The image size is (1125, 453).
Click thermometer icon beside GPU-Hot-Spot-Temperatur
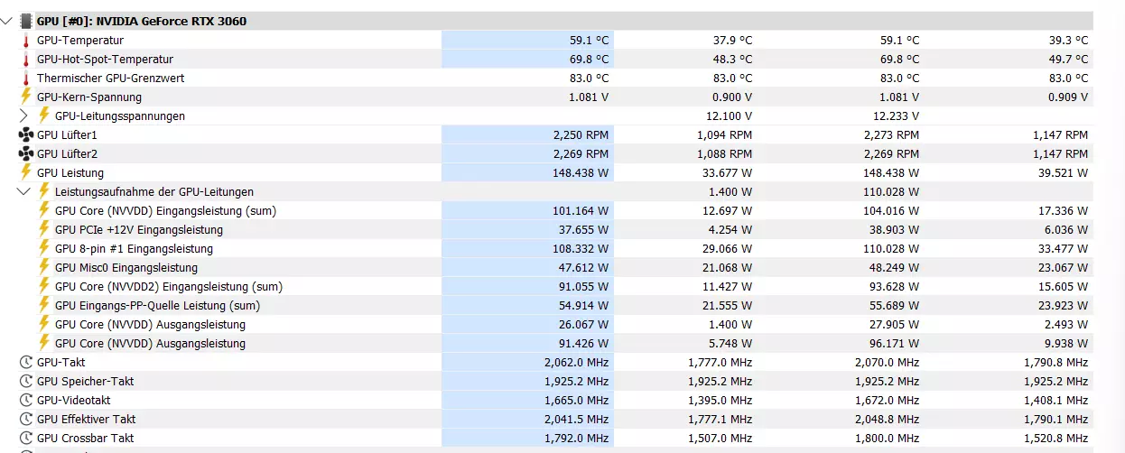point(26,60)
